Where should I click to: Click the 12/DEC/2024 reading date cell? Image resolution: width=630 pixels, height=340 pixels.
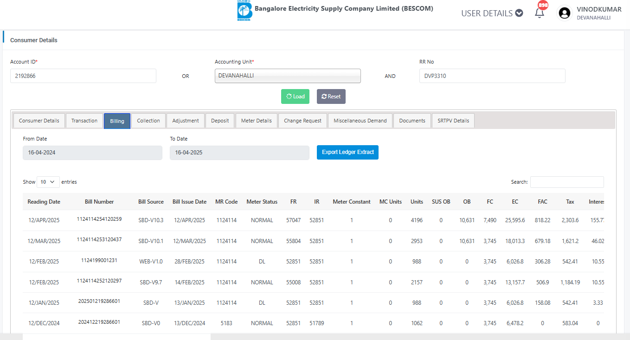tap(44, 323)
